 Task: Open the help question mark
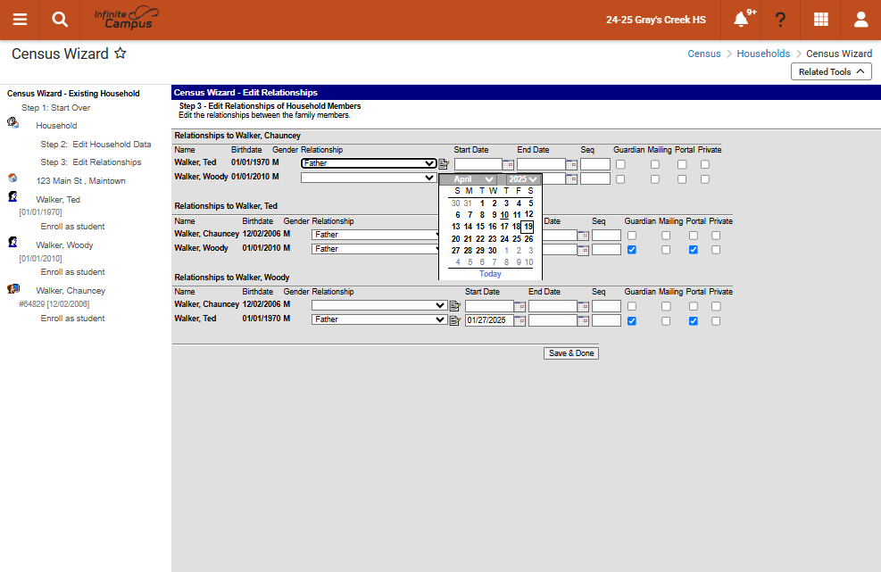[x=780, y=20]
